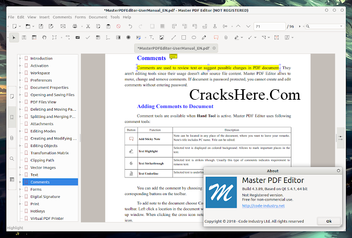Click the paperclip Attach File tool
Viewport: 352px width, 238px height.
pyautogui.click(x=226, y=37)
